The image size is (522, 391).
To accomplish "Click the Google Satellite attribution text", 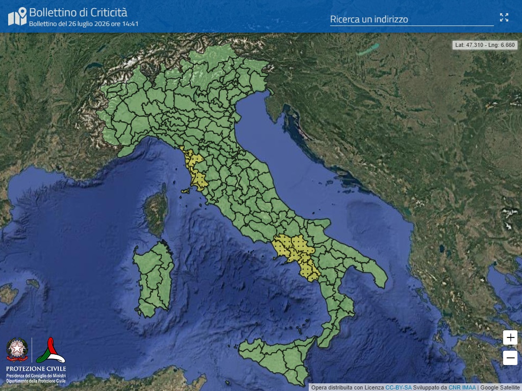I will click(x=501, y=387).
